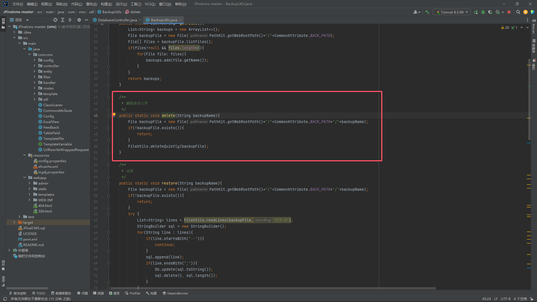Open the Tomcat 8.5.98 run configuration dropdown
The width and height of the screenshot is (537, 302).
click(452, 12)
